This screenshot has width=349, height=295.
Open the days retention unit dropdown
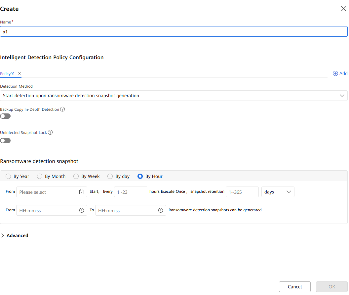pos(278,192)
